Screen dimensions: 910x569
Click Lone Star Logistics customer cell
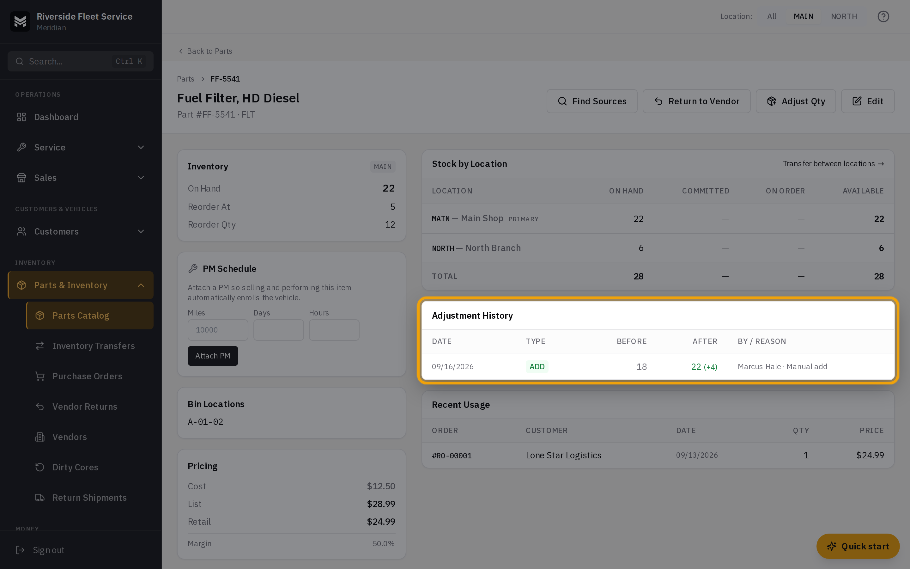coord(563,455)
